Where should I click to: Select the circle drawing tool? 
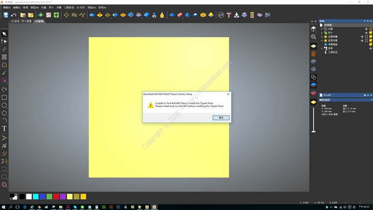pyautogui.click(x=4, y=105)
